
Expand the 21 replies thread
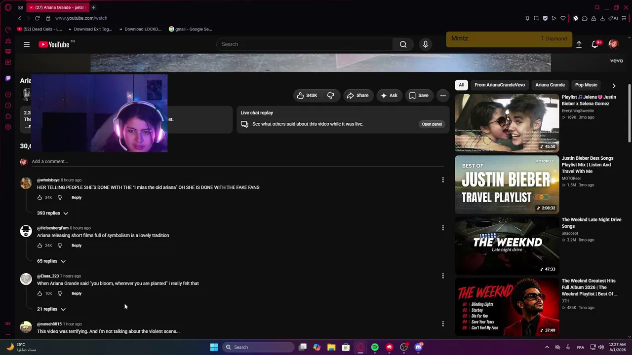point(51,309)
